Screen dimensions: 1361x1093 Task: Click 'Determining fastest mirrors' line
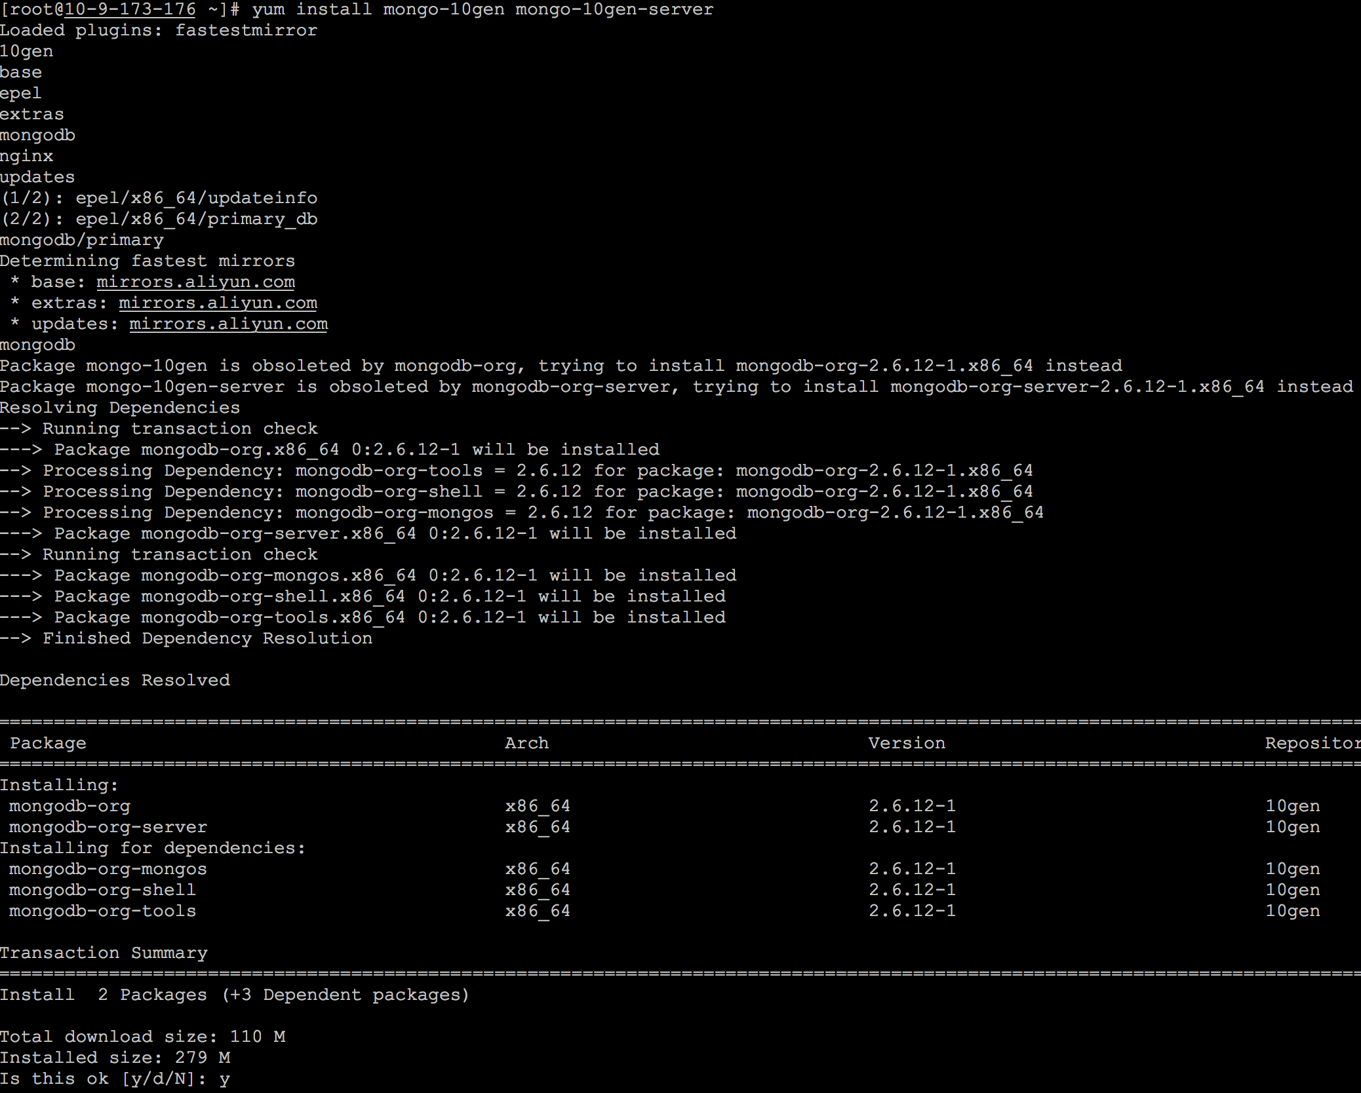[x=148, y=261]
